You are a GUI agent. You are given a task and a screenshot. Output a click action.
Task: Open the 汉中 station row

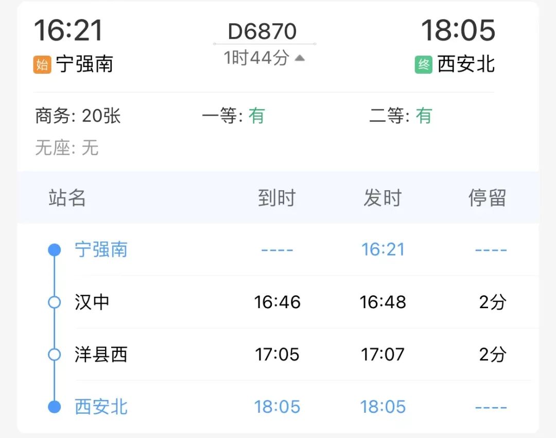[x=278, y=302]
